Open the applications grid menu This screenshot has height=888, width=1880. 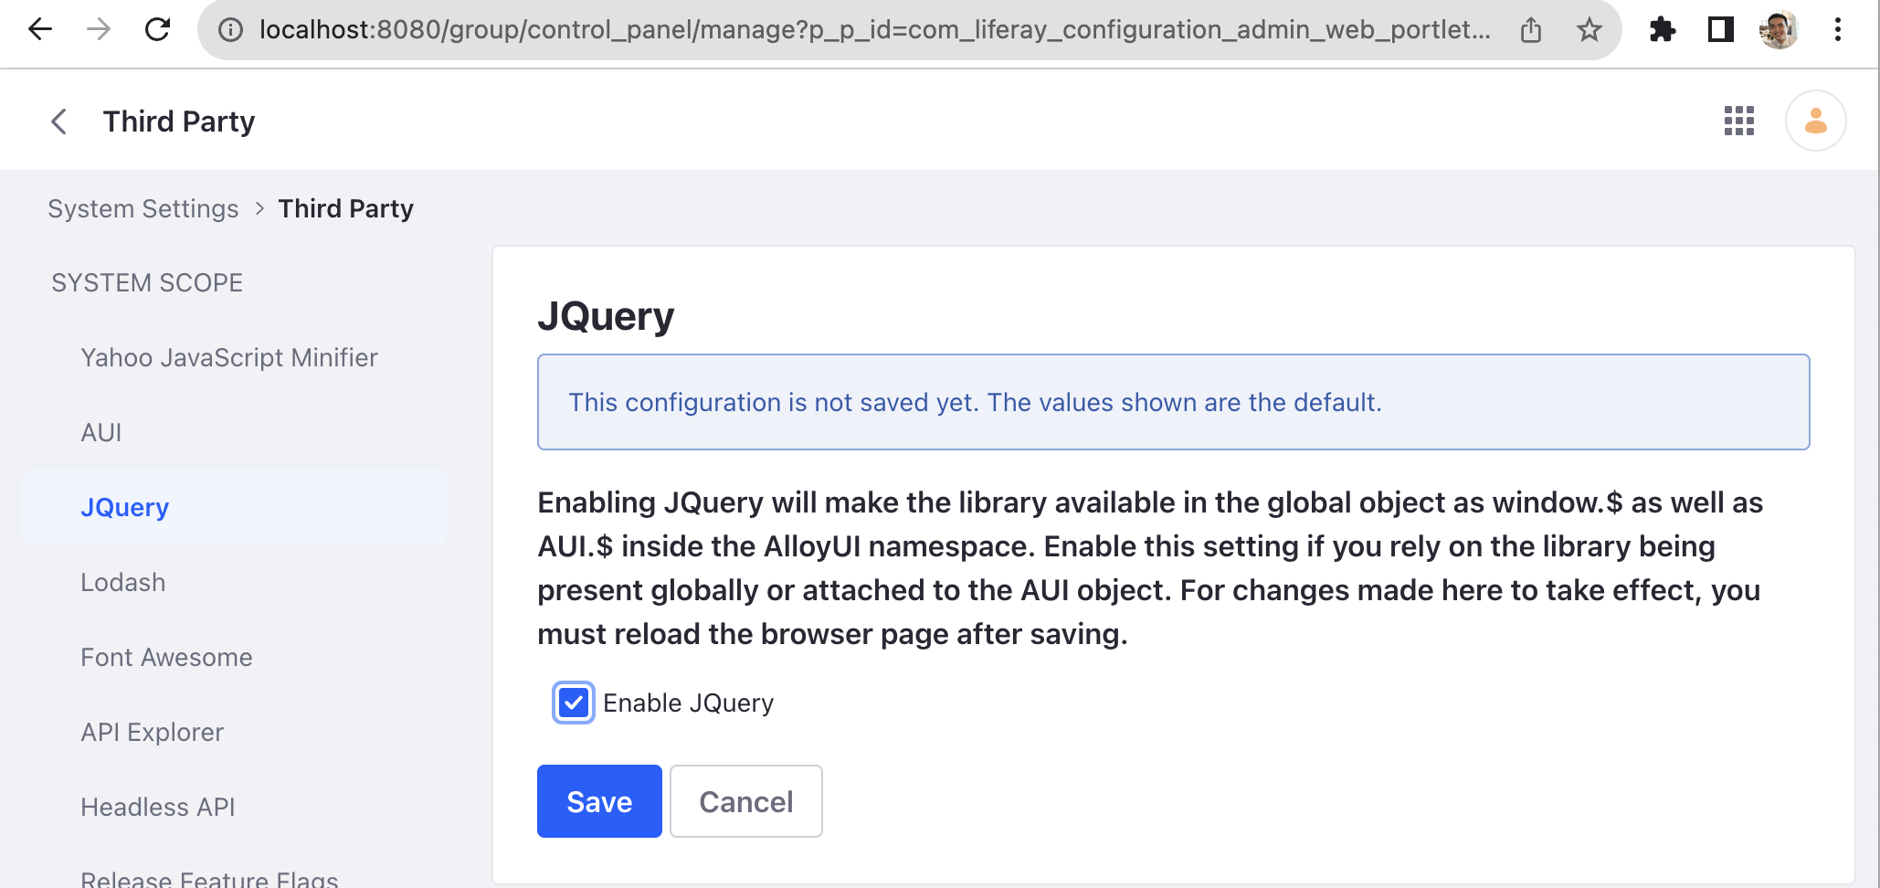[x=1738, y=121]
